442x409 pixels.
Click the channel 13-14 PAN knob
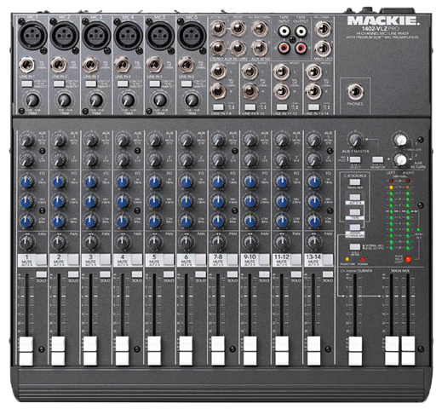[x=313, y=242]
